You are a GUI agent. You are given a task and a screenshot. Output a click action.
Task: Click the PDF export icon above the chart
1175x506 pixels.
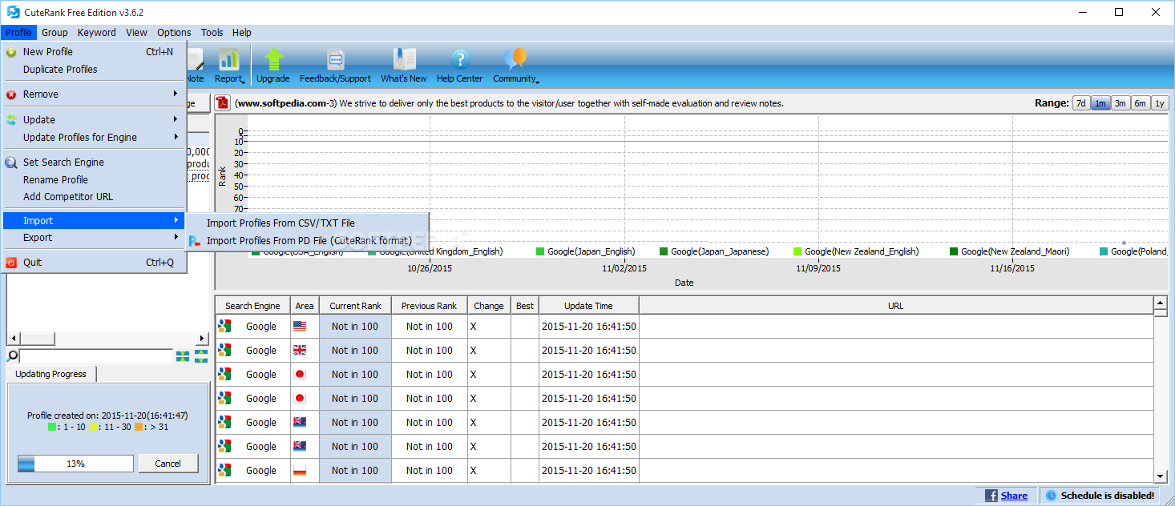[222, 103]
